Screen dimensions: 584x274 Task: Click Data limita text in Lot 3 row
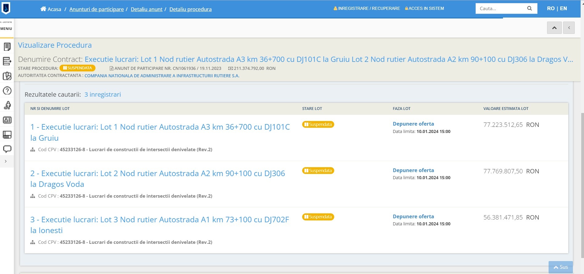point(421,224)
